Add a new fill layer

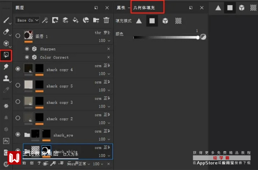tap(76, 20)
